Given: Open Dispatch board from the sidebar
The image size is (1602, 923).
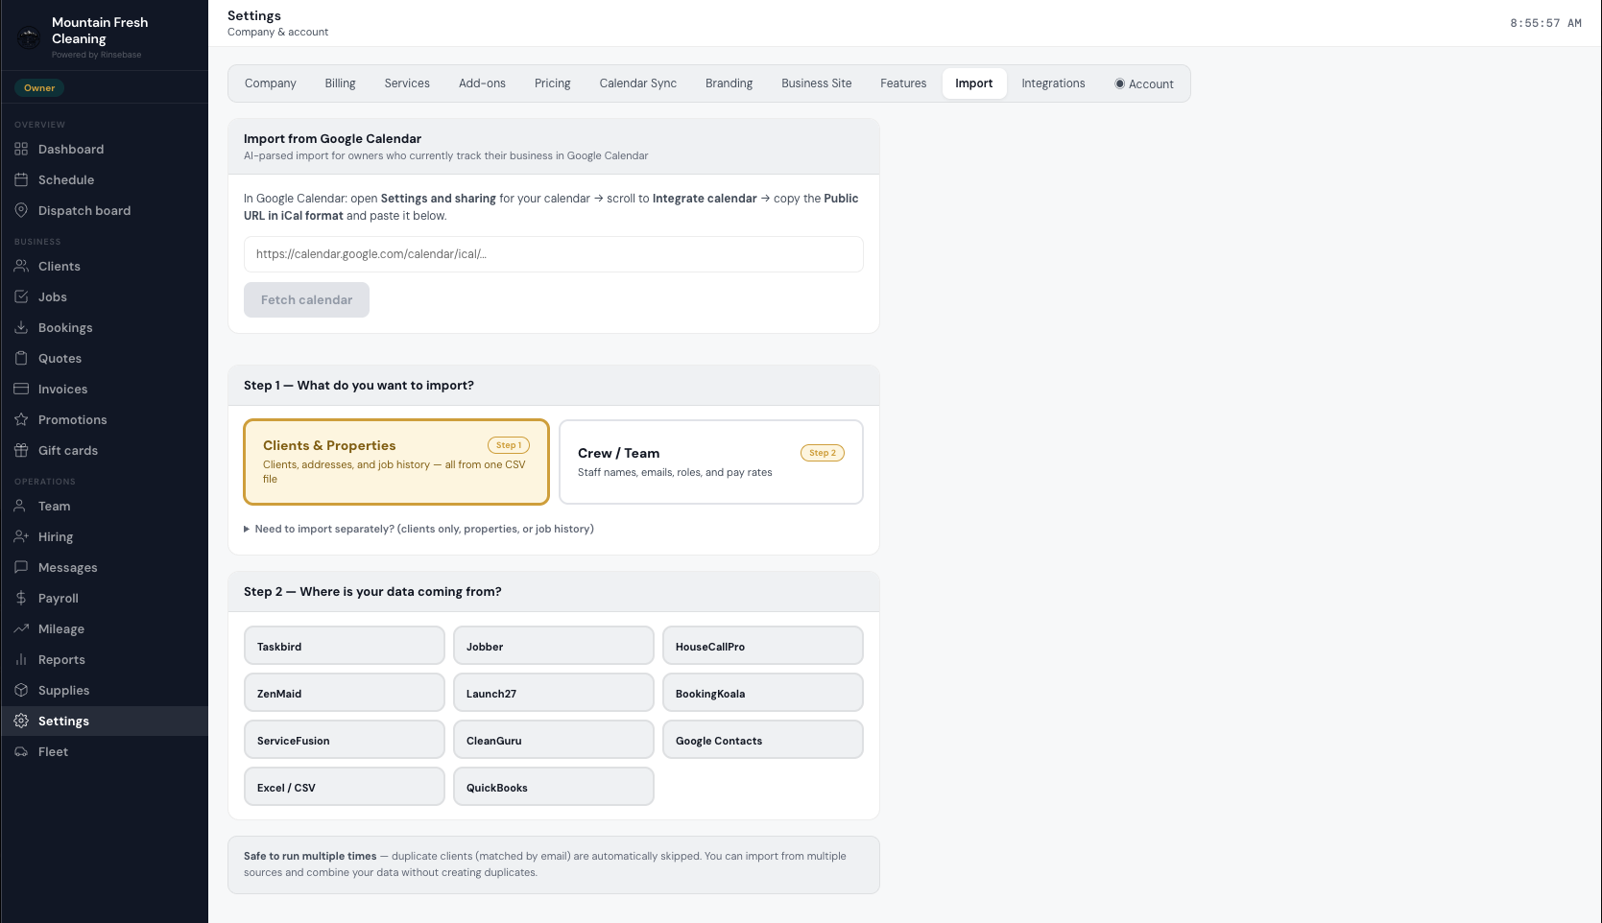Looking at the screenshot, I should 105,210.
